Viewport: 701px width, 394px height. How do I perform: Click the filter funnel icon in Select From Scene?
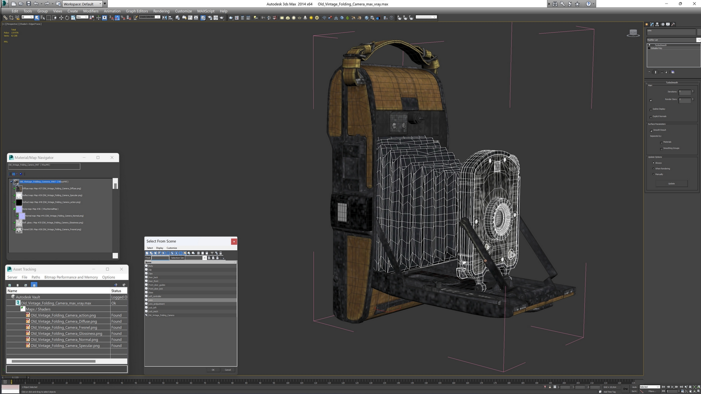pyautogui.click(x=212, y=253)
